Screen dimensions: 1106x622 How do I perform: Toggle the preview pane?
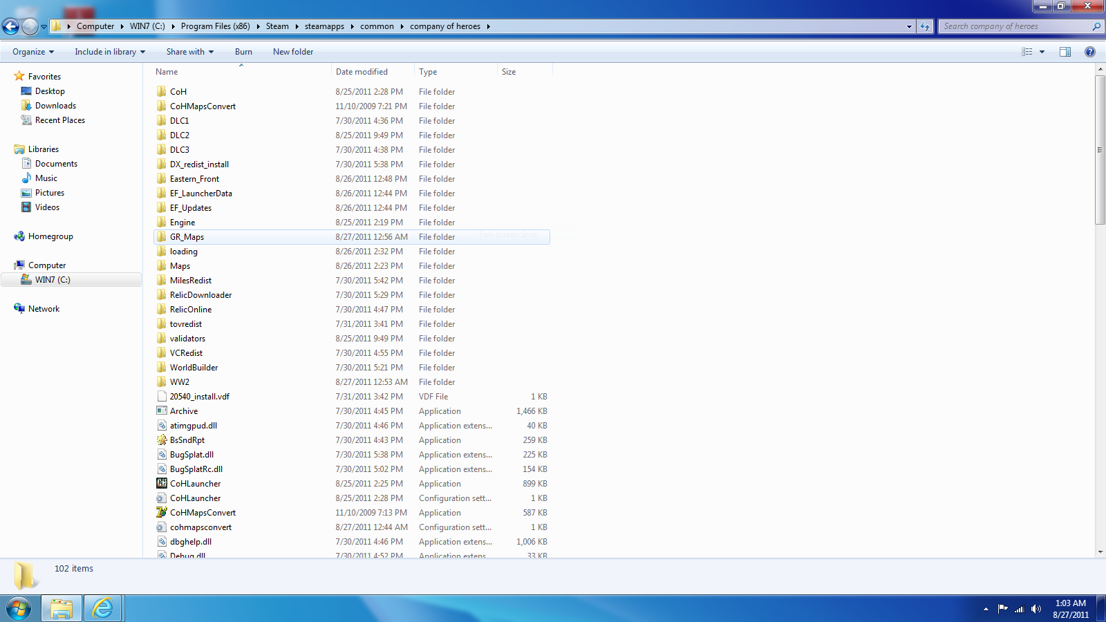pyautogui.click(x=1065, y=52)
